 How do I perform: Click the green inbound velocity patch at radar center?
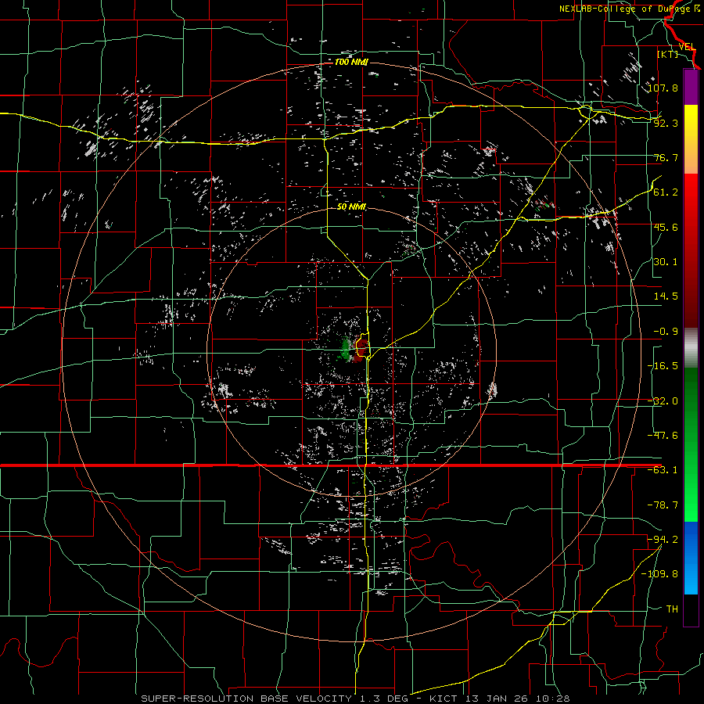pyautogui.click(x=347, y=348)
